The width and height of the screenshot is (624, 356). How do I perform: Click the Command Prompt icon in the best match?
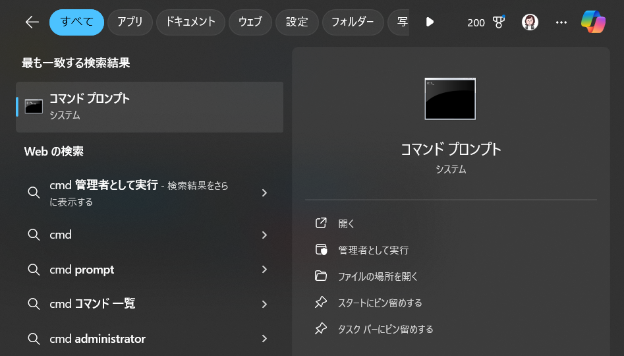click(x=34, y=107)
